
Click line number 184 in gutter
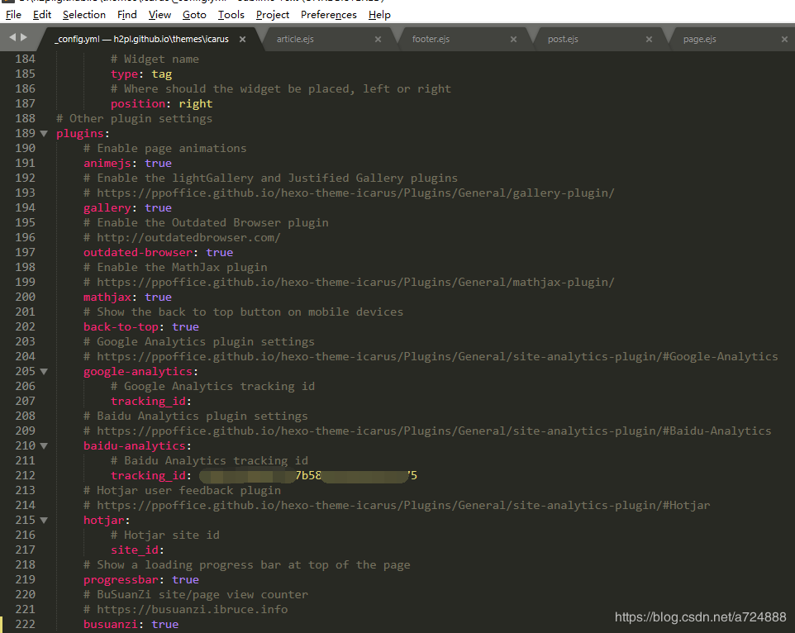click(26, 59)
